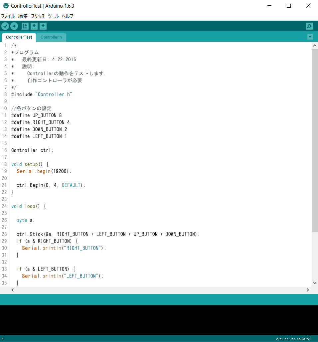Open the Serial Monitor magnifier icon

tap(309, 26)
